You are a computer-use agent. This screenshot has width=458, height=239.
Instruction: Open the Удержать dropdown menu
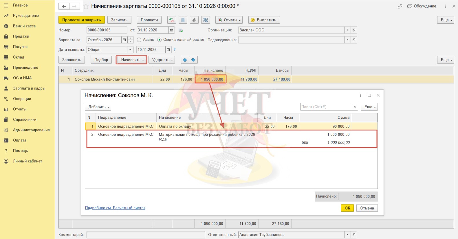[162, 60]
